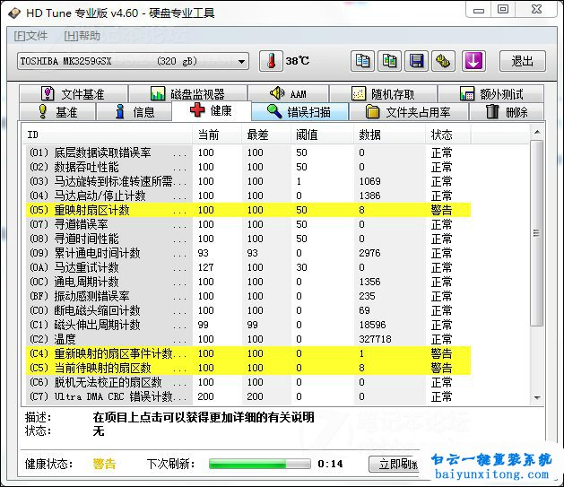This screenshot has width=564, height=487.
Task: Switch to the 文件夹占用率 tab
Action: (409, 112)
